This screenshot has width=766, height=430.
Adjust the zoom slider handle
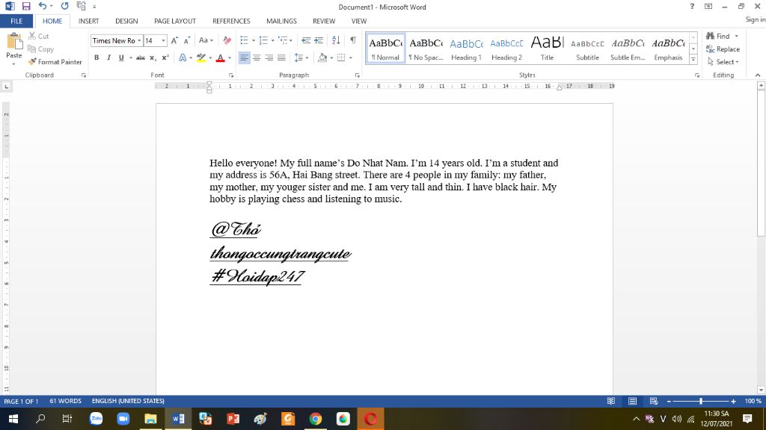pos(701,401)
